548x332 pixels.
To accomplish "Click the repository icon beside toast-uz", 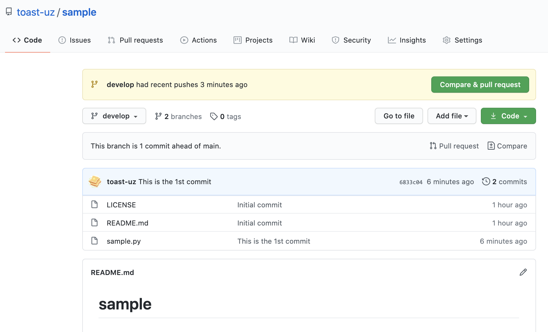I will point(9,12).
